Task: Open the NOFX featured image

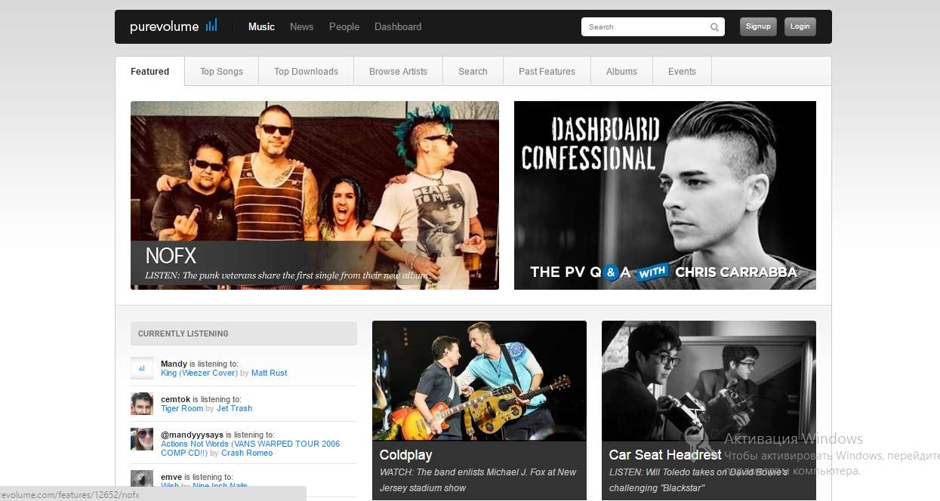Action: (314, 181)
